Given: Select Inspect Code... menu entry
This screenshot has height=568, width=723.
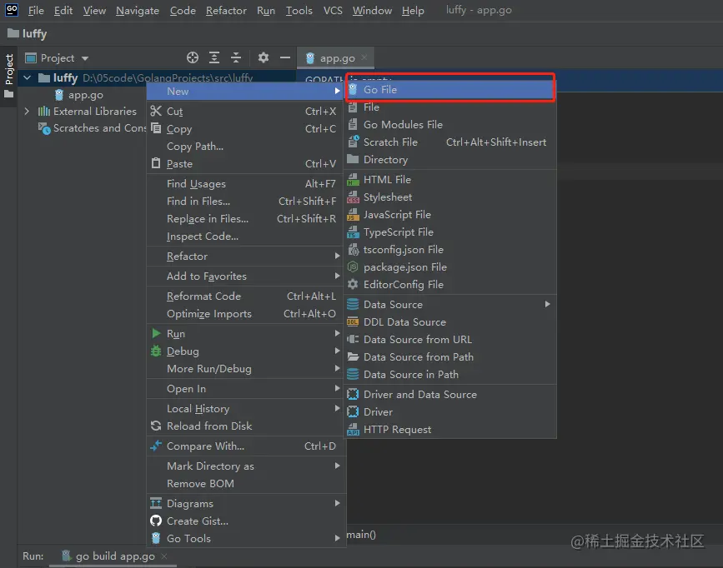Looking at the screenshot, I should point(246,236).
